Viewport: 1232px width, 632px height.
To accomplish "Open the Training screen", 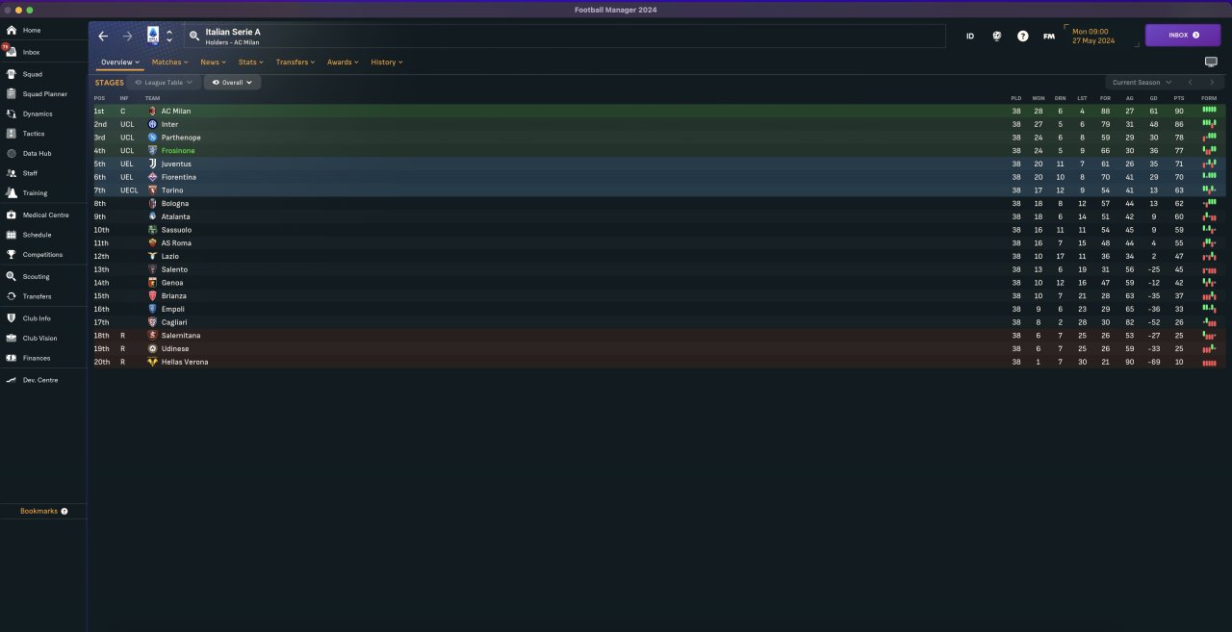I will pos(35,193).
